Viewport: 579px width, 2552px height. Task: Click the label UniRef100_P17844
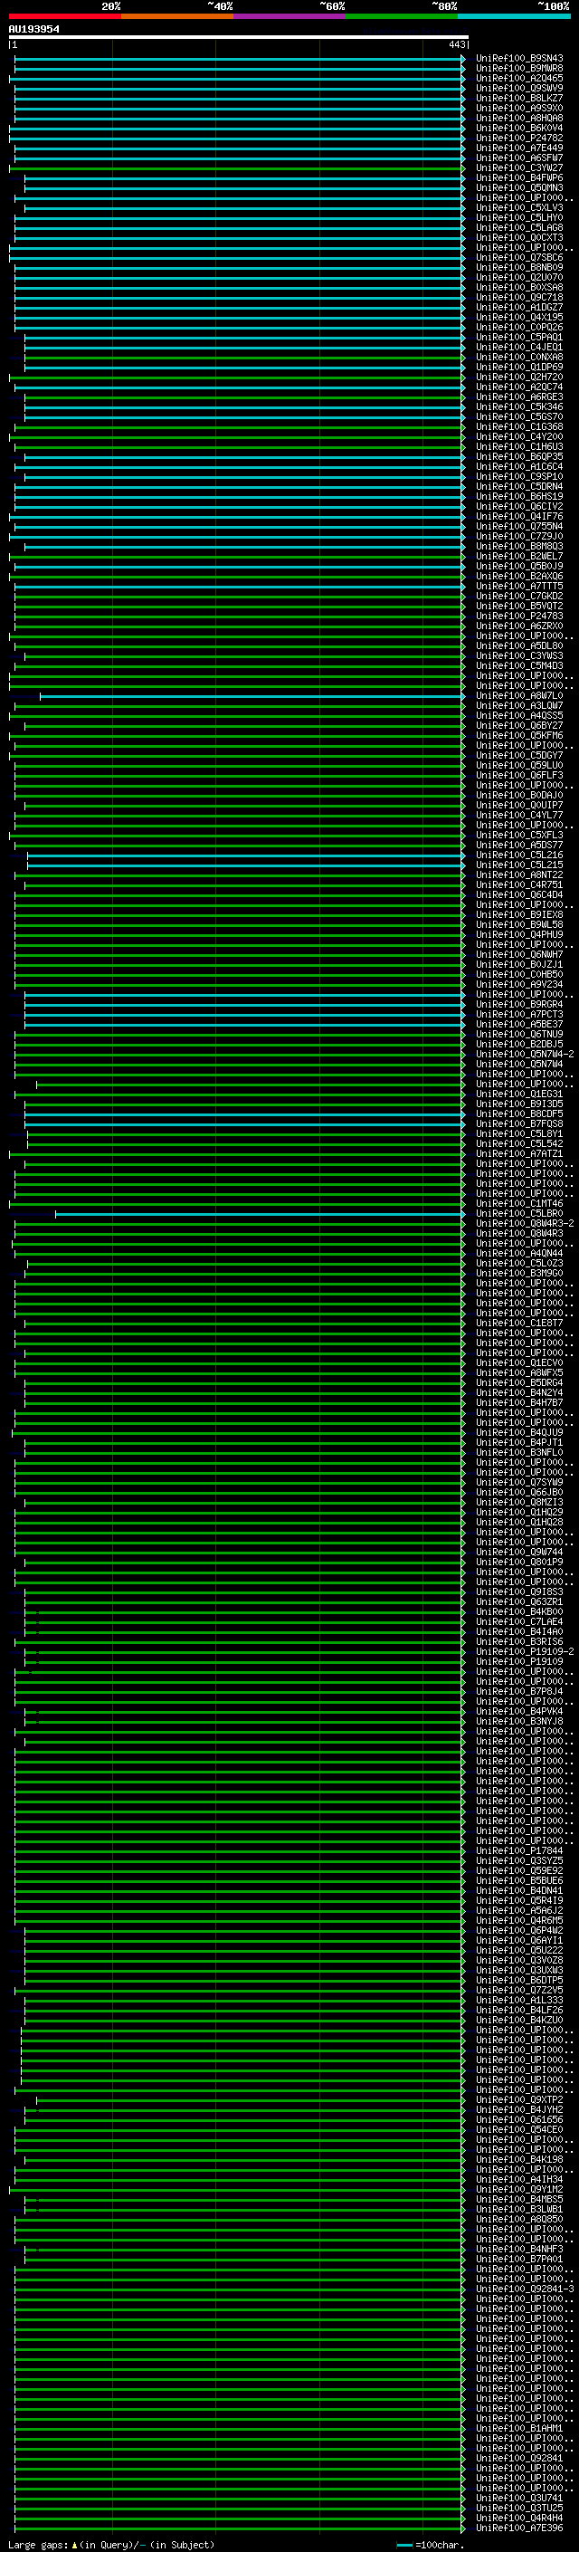(519, 1850)
